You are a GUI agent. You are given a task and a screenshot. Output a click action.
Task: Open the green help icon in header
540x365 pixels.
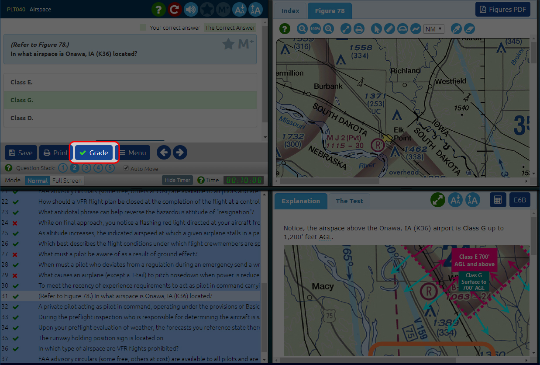click(158, 9)
